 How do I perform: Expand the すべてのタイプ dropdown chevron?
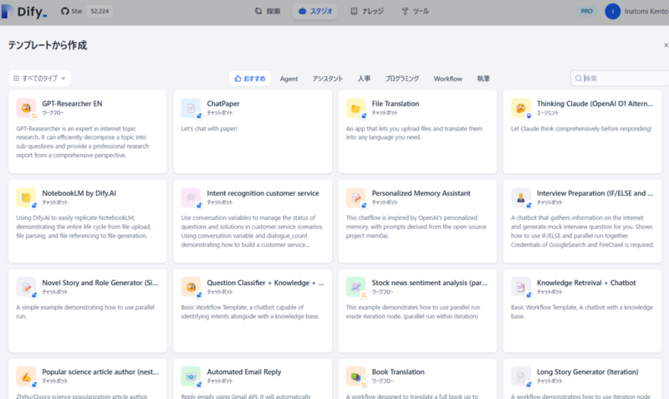64,78
